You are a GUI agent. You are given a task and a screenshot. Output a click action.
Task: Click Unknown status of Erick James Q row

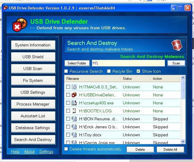(x=131, y=127)
